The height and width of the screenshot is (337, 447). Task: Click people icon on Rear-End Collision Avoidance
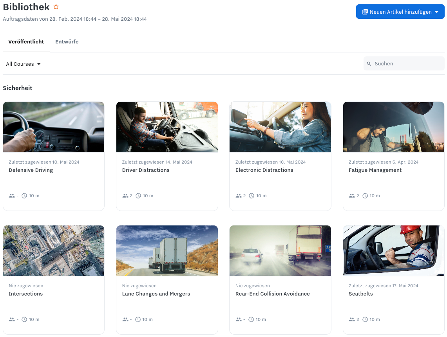[239, 319]
